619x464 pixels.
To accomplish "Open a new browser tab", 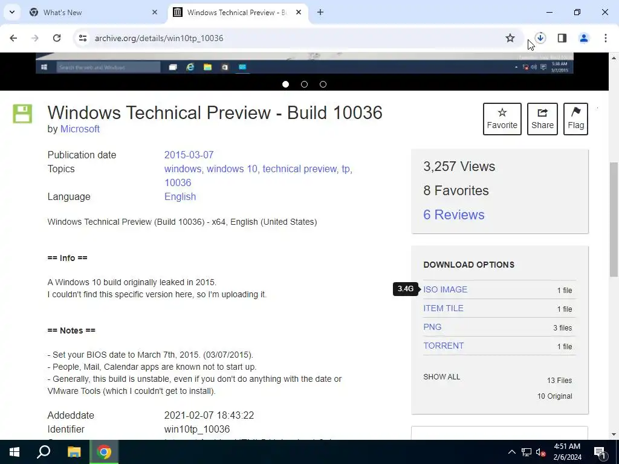I will (x=320, y=12).
